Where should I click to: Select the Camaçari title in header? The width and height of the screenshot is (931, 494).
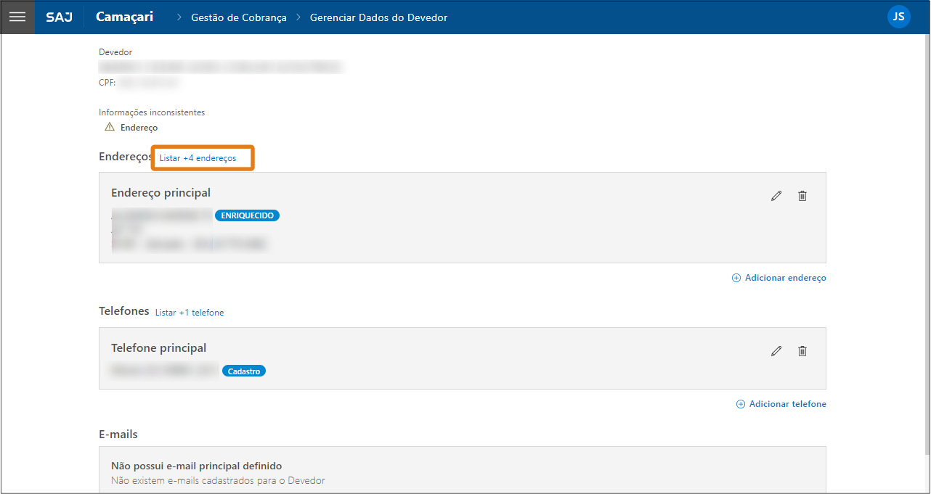coord(124,17)
